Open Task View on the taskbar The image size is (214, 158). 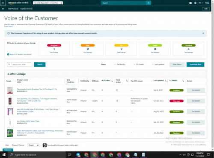click(x=69, y=155)
